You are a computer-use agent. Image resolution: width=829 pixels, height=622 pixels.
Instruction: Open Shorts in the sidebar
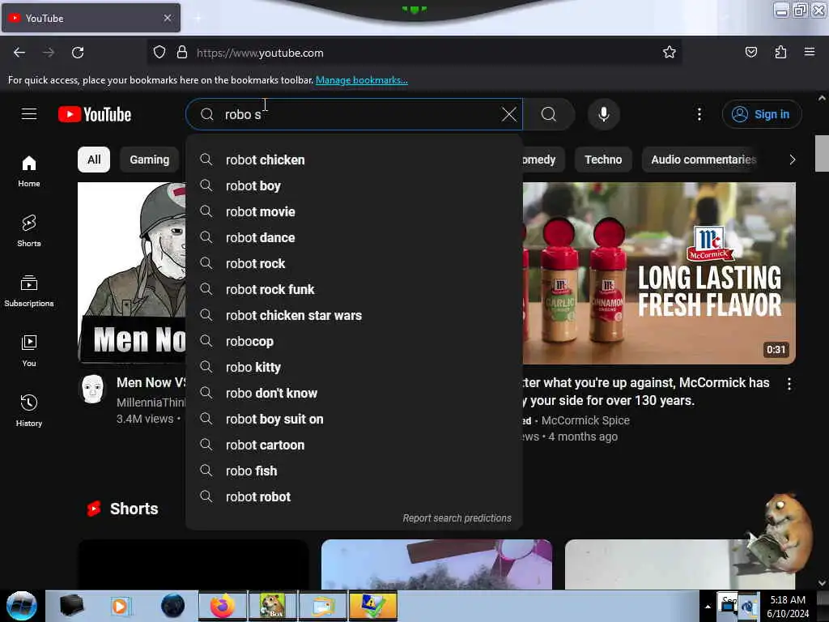(x=29, y=231)
